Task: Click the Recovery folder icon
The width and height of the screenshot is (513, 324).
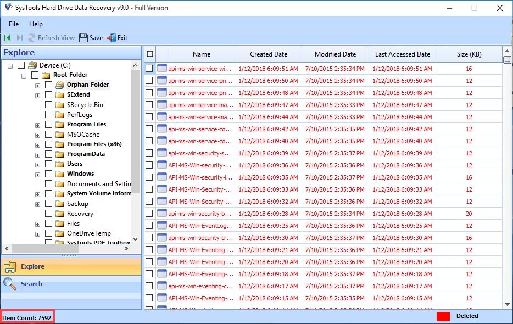Action: point(59,214)
